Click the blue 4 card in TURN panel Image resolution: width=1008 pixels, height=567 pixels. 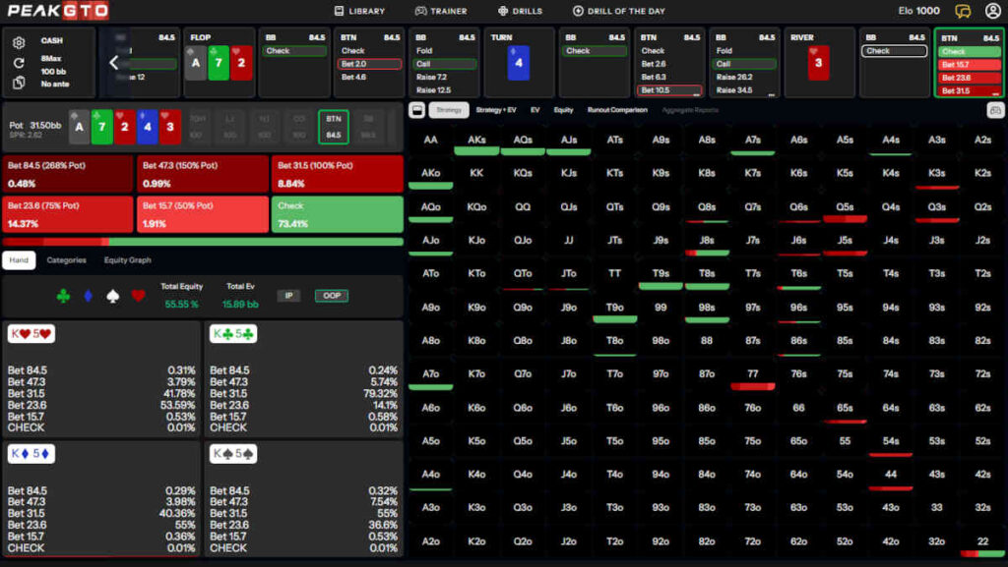point(518,63)
